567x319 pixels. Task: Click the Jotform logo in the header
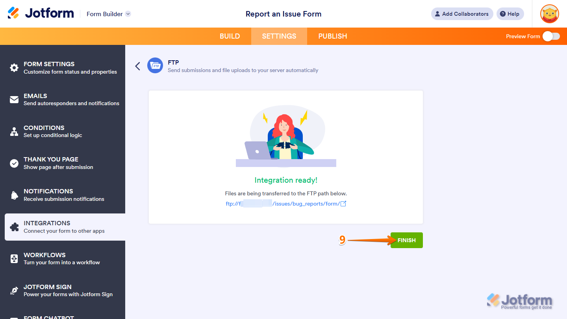pos(41,13)
